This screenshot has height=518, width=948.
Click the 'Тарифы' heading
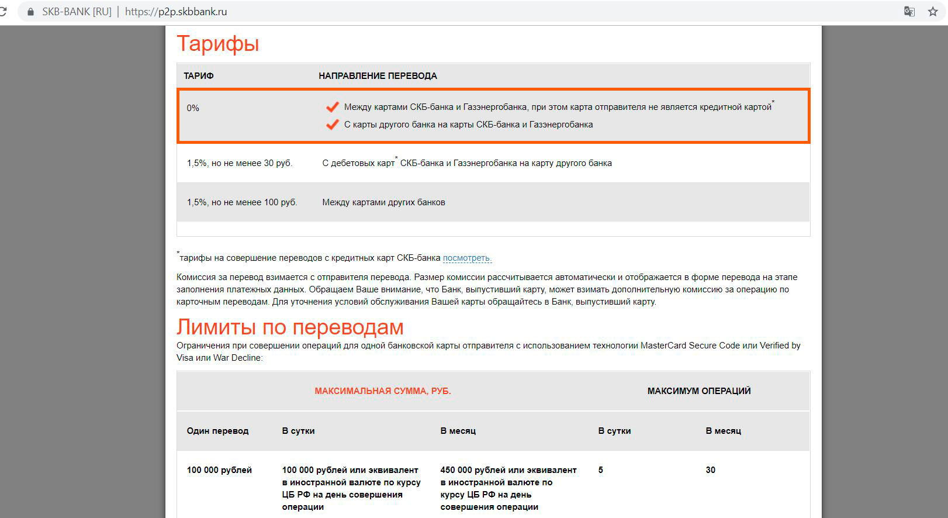click(218, 44)
